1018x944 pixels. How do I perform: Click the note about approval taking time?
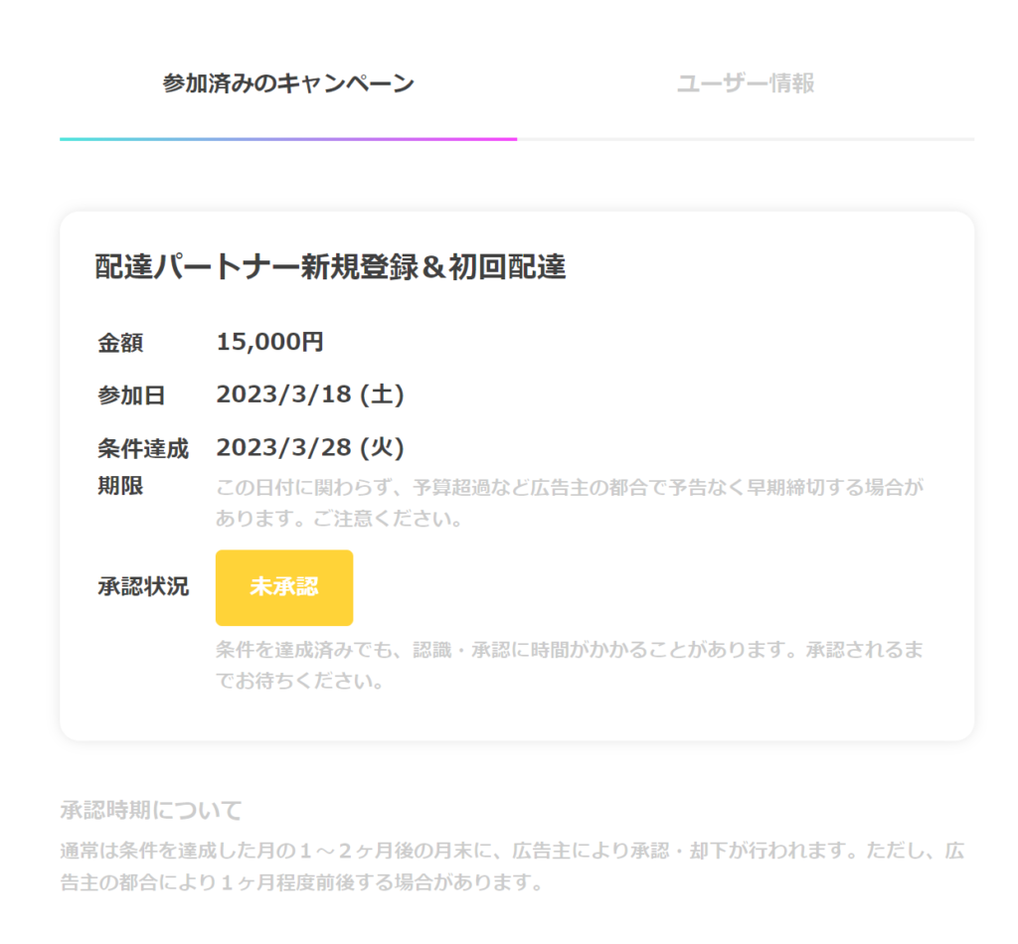coord(570,665)
